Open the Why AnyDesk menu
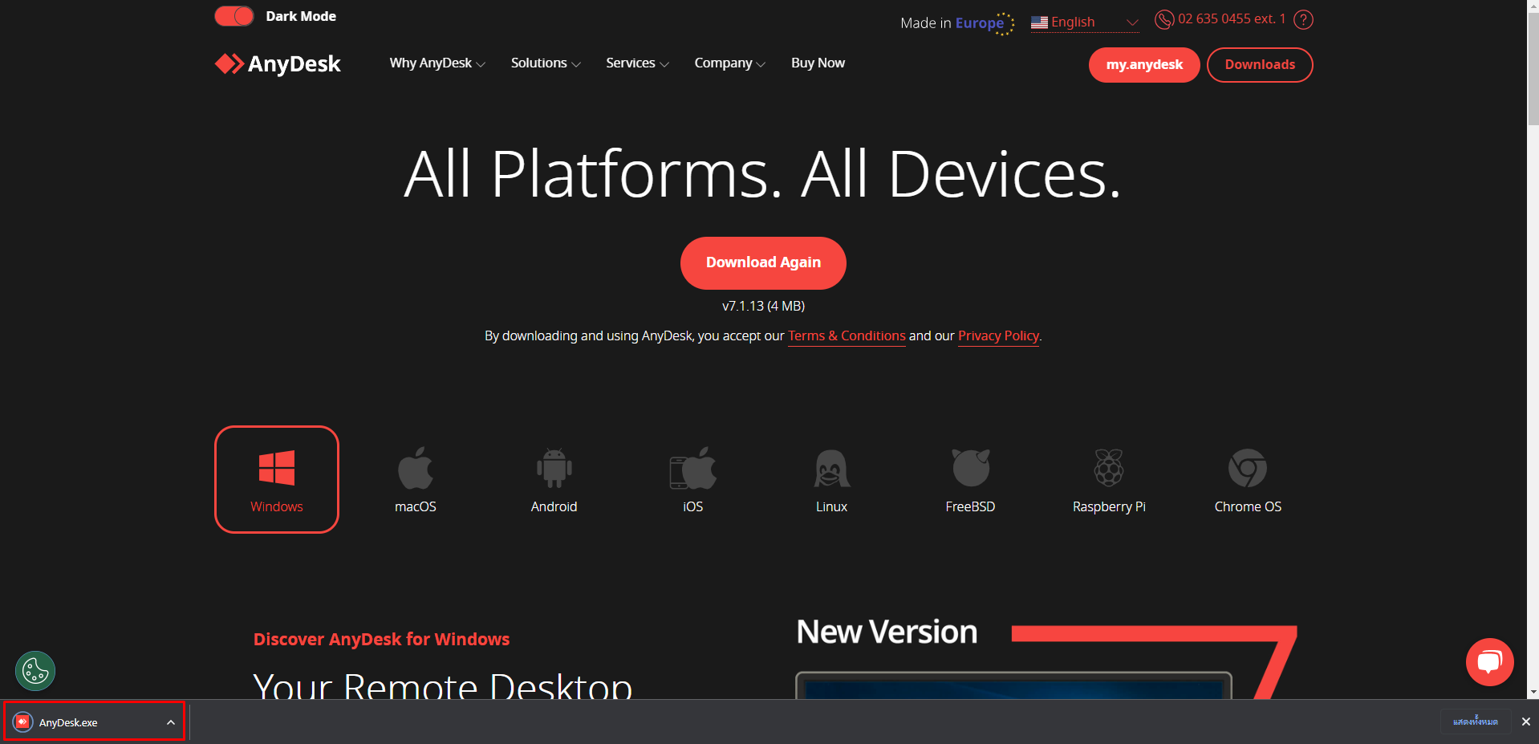The width and height of the screenshot is (1539, 744). click(437, 63)
